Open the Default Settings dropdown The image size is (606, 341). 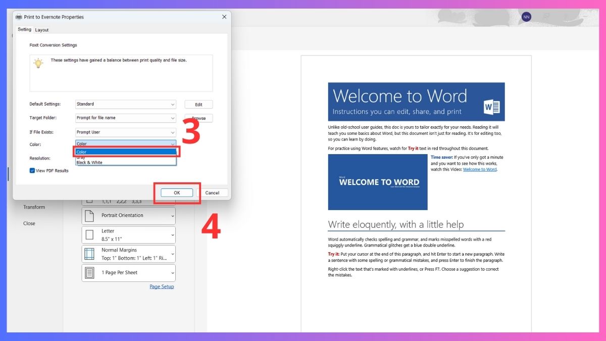126,104
